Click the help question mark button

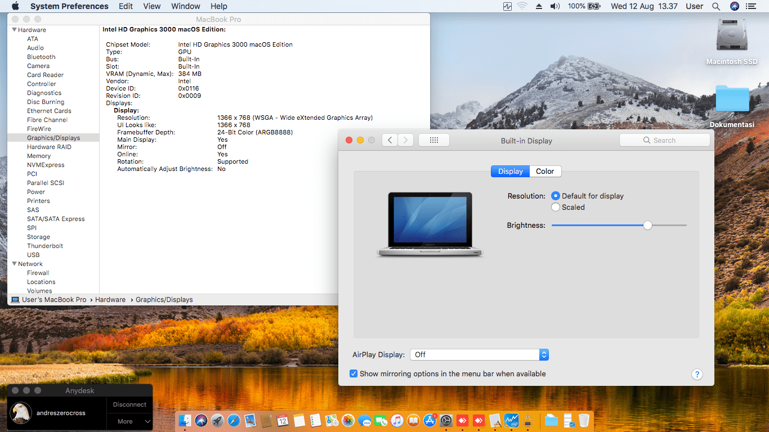point(696,374)
